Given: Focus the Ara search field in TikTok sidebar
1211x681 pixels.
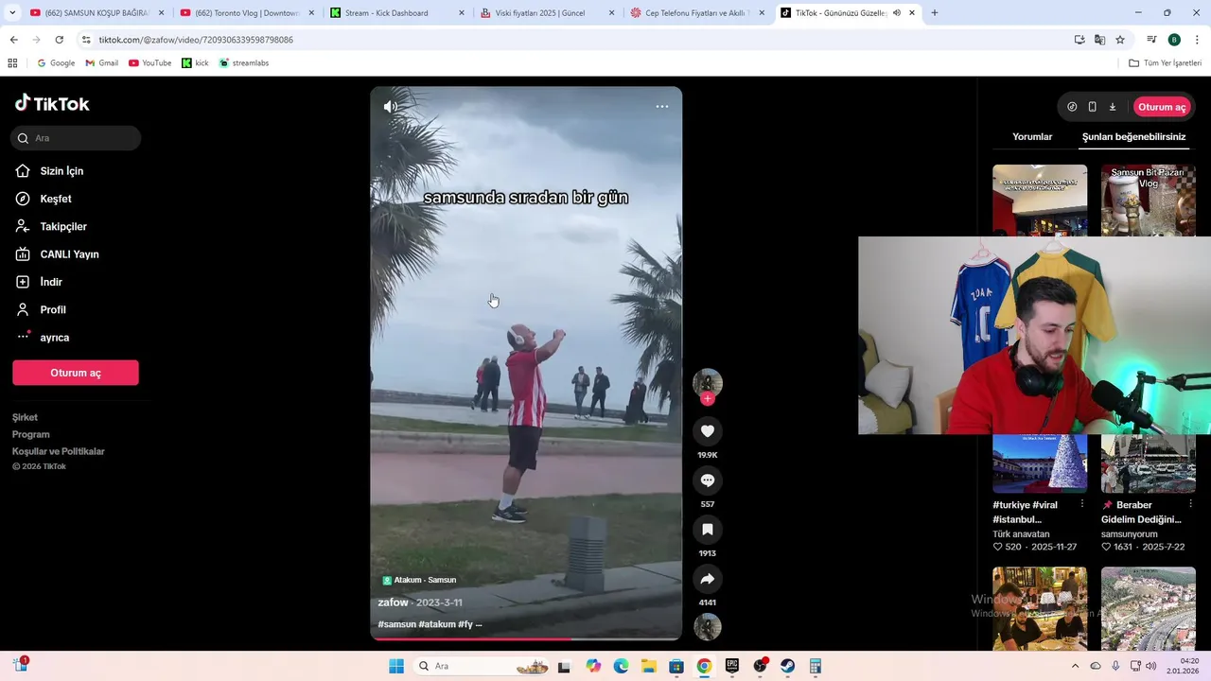Looking at the screenshot, I should tap(77, 138).
